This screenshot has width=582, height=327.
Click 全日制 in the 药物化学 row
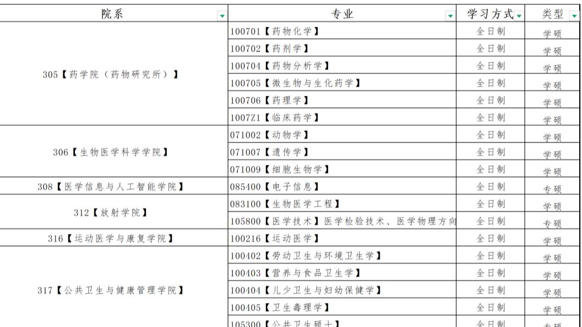[x=490, y=31]
